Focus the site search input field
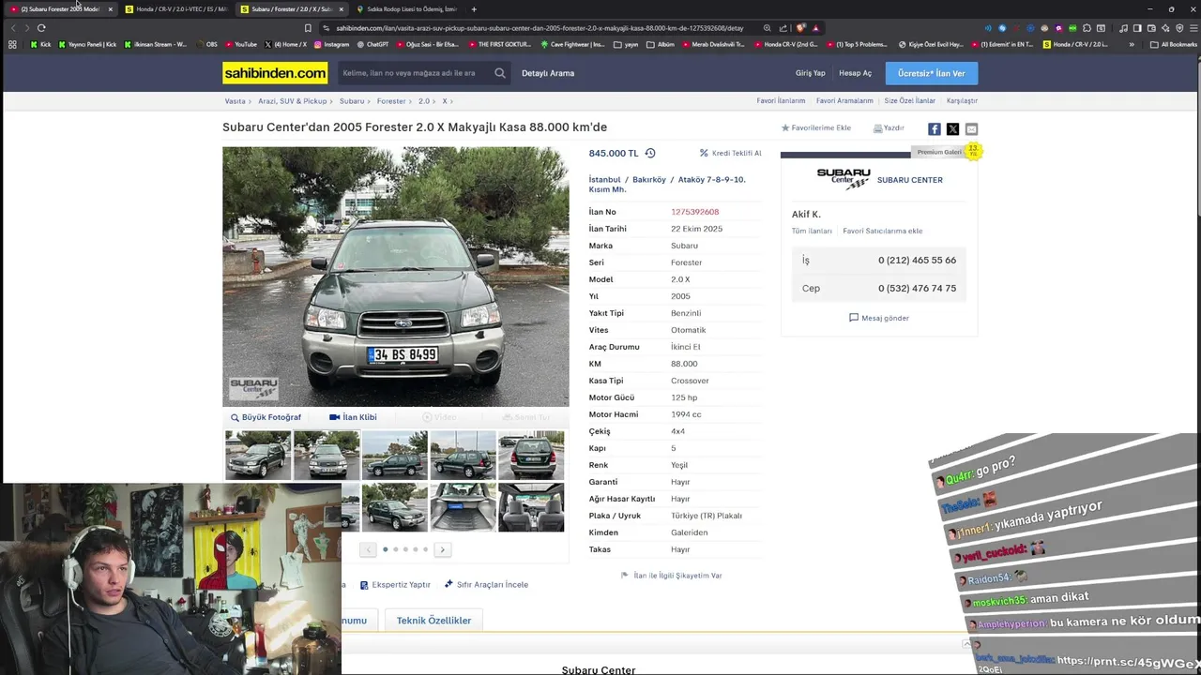Screen dimensions: 1201x675 (413, 73)
